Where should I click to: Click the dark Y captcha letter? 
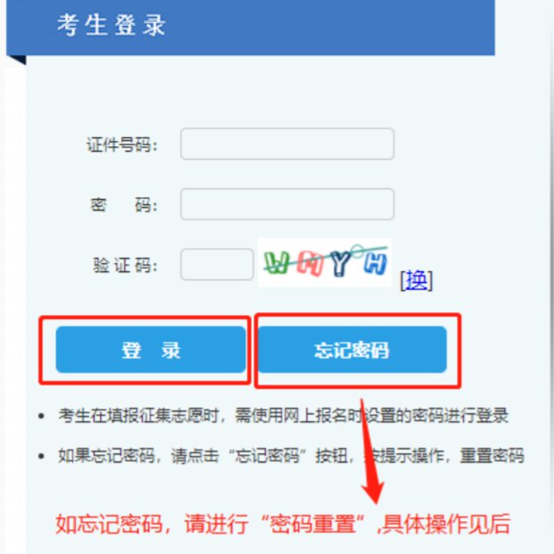point(340,263)
